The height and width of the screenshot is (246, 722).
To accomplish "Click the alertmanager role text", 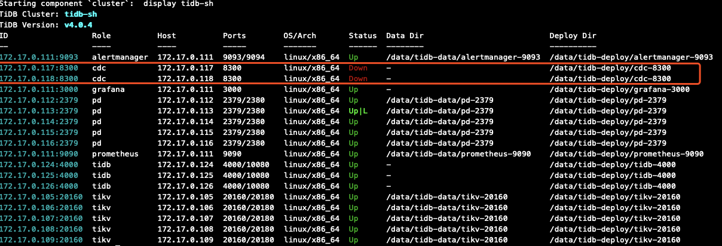I will (120, 57).
